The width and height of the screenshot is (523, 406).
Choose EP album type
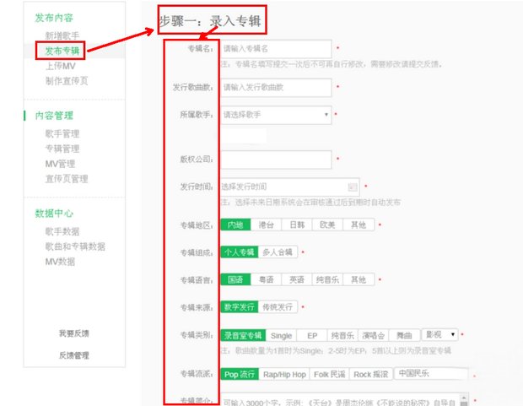312,335
